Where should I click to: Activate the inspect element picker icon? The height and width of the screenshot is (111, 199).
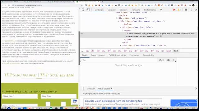pyautogui.click(x=83, y=10)
